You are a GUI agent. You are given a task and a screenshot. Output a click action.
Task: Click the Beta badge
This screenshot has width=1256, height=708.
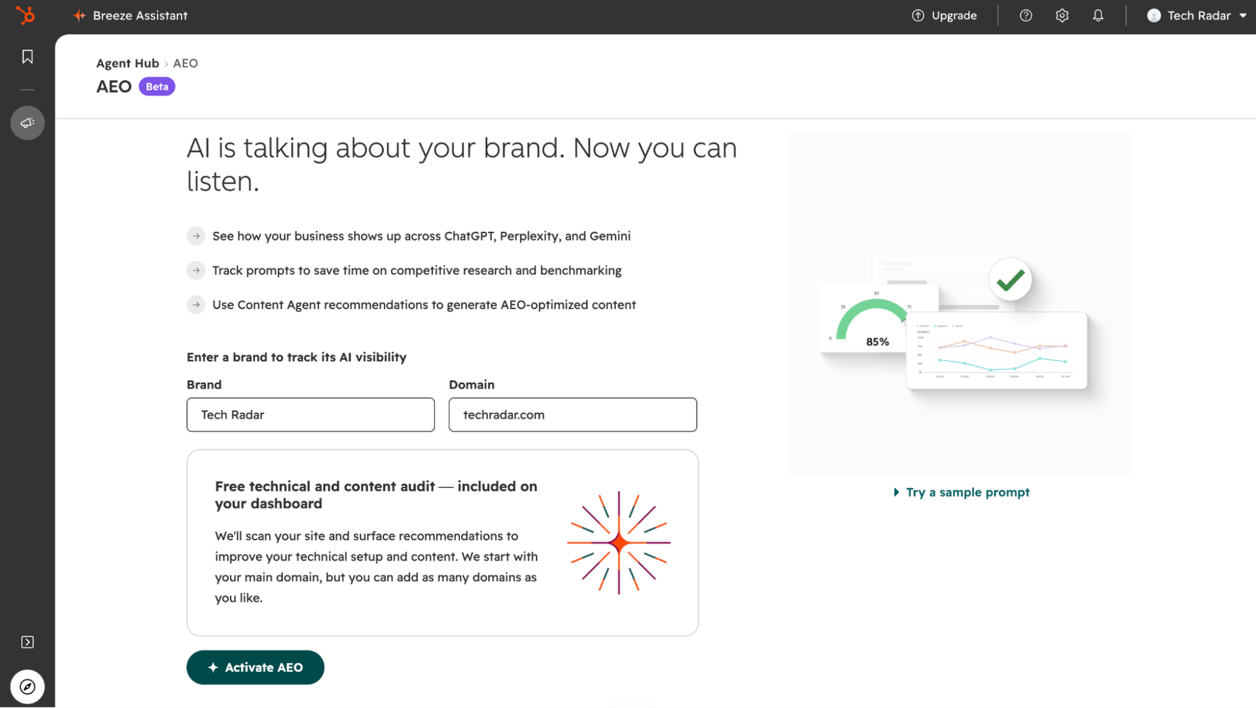point(157,86)
